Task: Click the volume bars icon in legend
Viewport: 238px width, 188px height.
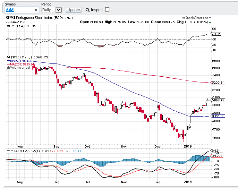Action: (8, 67)
